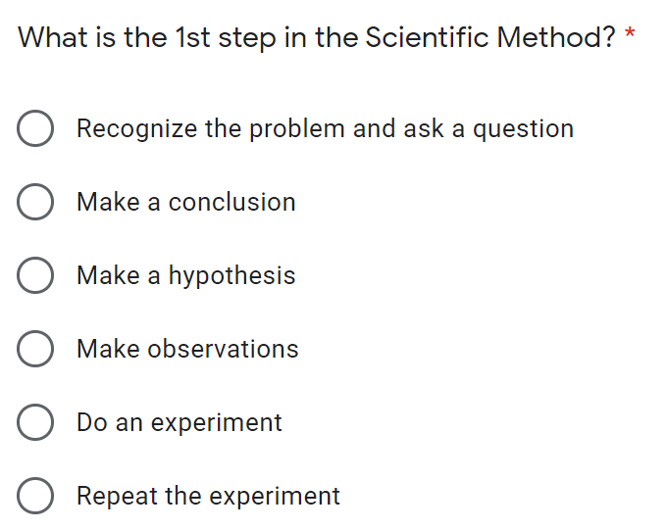This screenshot has width=668, height=530.
Task: Mark the circle beside the hypothesis answer
Action: tap(35, 276)
